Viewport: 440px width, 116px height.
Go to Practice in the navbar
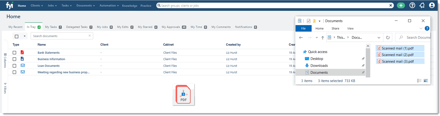[146, 6]
